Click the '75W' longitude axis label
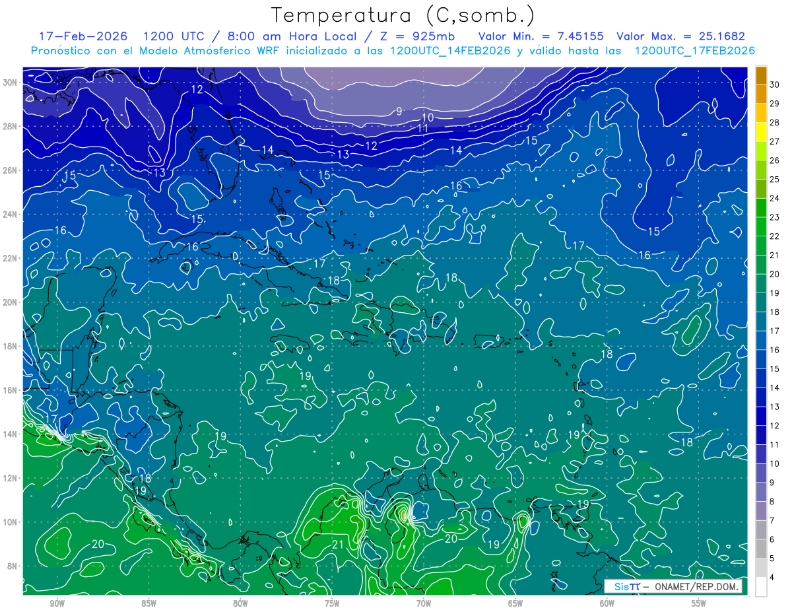The height and width of the screenshot is (612, 792). point(332,603)
